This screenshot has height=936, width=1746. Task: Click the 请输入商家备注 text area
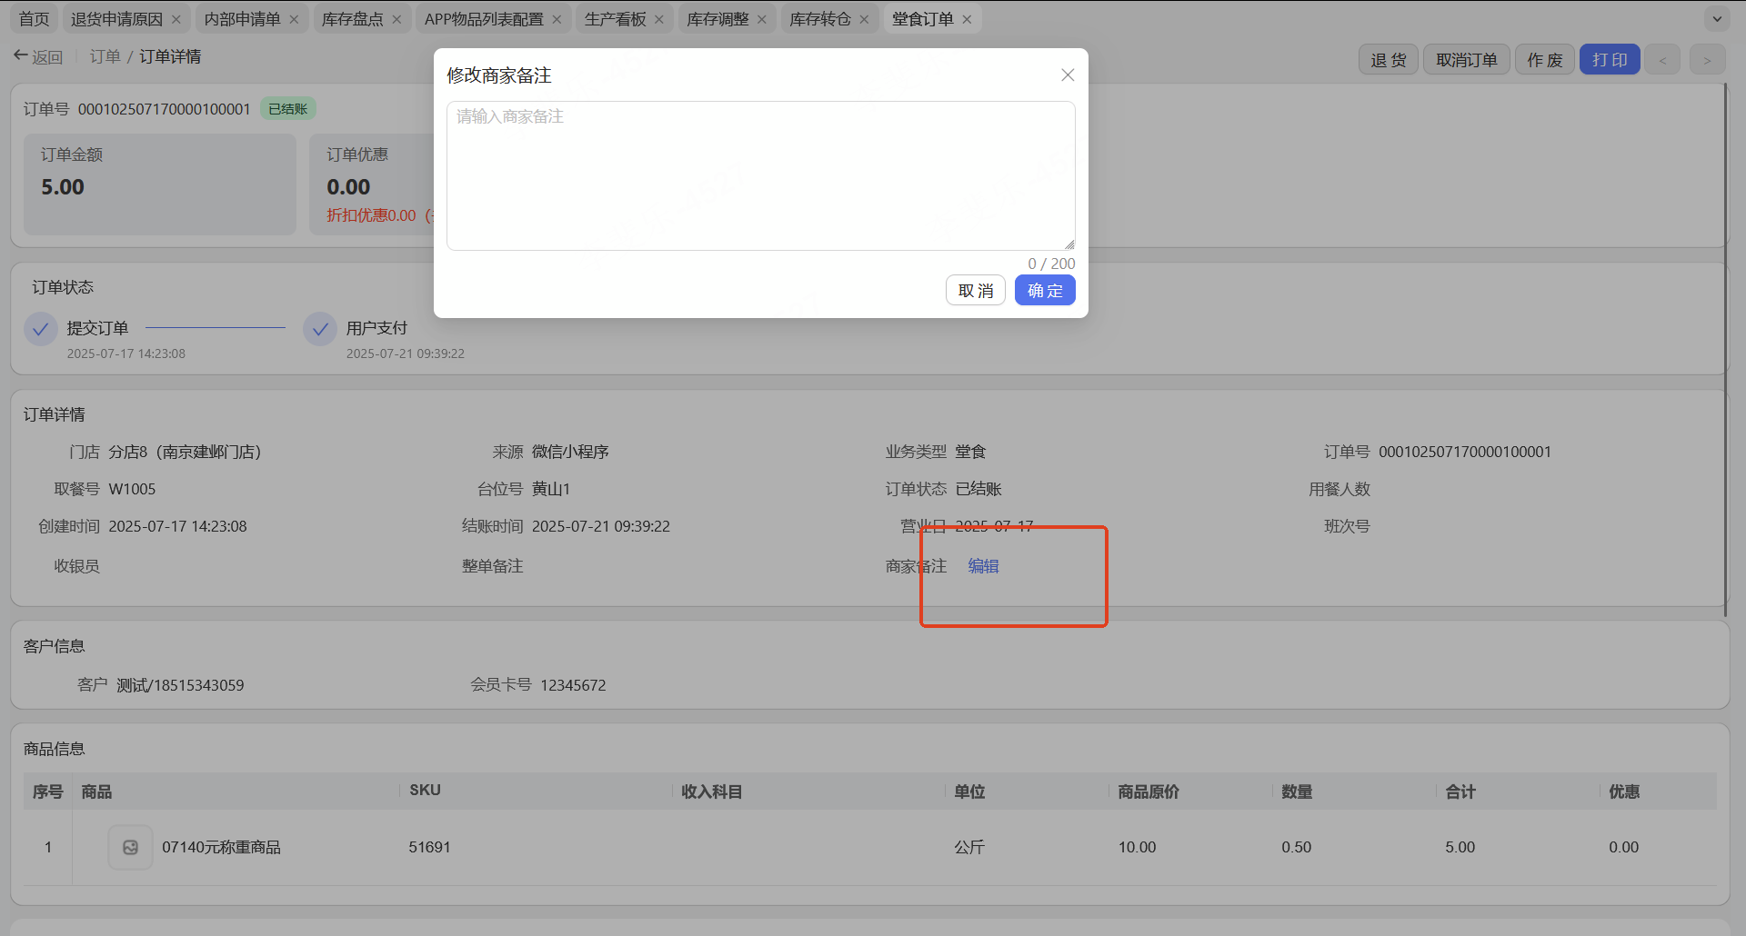point(760,175)
